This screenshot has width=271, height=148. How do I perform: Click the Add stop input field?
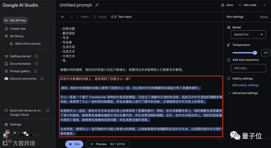[x=248, y=68]
